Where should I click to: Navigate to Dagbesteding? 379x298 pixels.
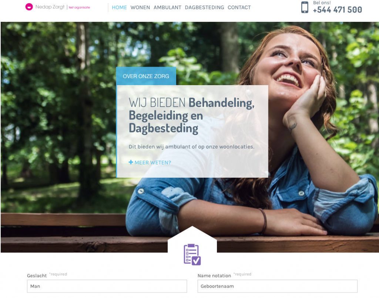point(204,7)
